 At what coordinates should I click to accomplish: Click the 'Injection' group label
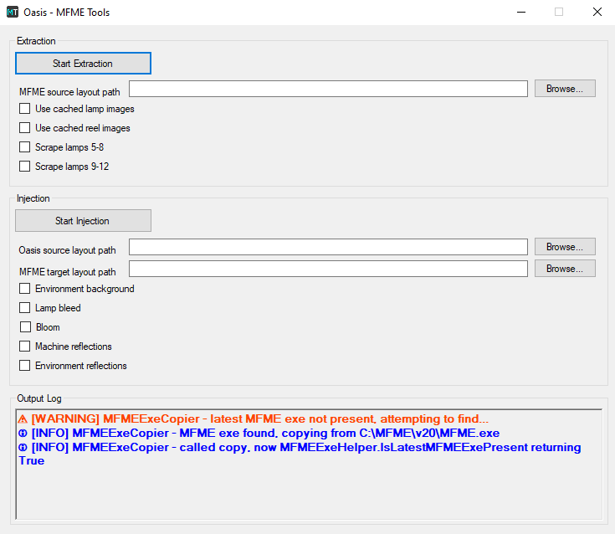(33, 198)
